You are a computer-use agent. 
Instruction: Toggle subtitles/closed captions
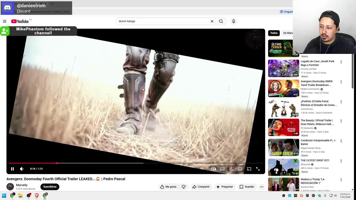pos(222,169)
